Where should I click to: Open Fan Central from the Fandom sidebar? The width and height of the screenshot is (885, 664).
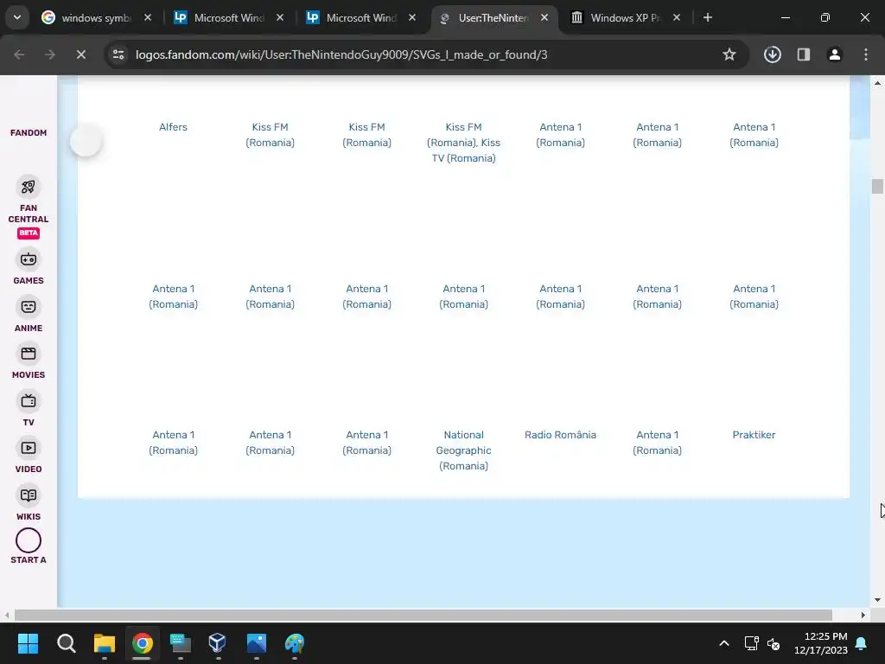coord(29,207)
